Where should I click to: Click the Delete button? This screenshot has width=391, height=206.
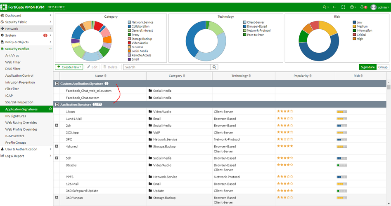110,67
